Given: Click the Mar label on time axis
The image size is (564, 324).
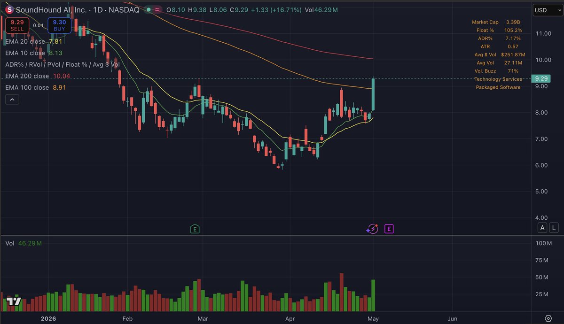Looking at the screenshot, I should tap(203, 318).
